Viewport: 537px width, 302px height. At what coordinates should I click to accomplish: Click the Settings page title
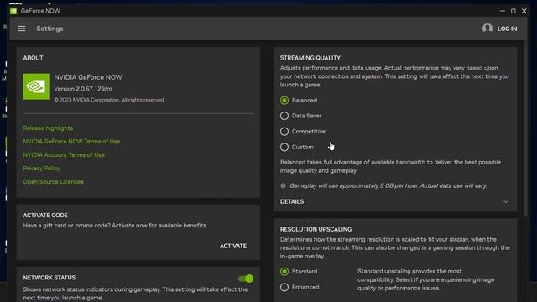pos(50,29)
